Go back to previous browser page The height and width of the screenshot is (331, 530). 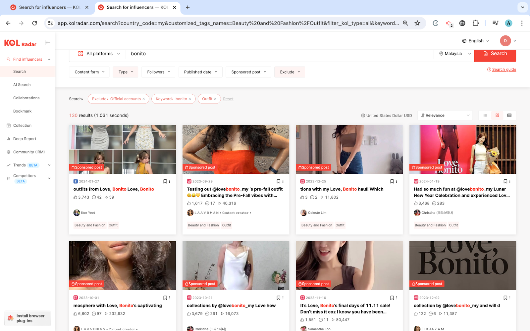(x=8, y=23)
